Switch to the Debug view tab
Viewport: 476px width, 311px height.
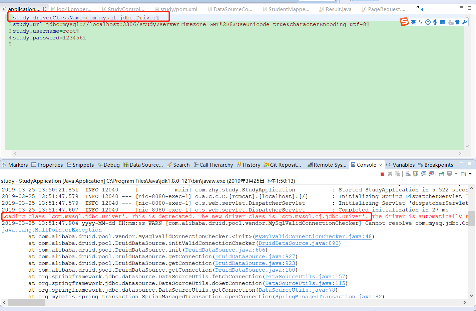point(108,165)
